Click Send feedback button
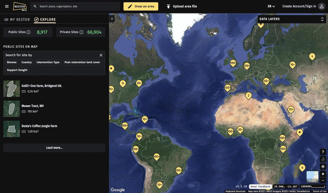328x193 pixels. (260, 186)
